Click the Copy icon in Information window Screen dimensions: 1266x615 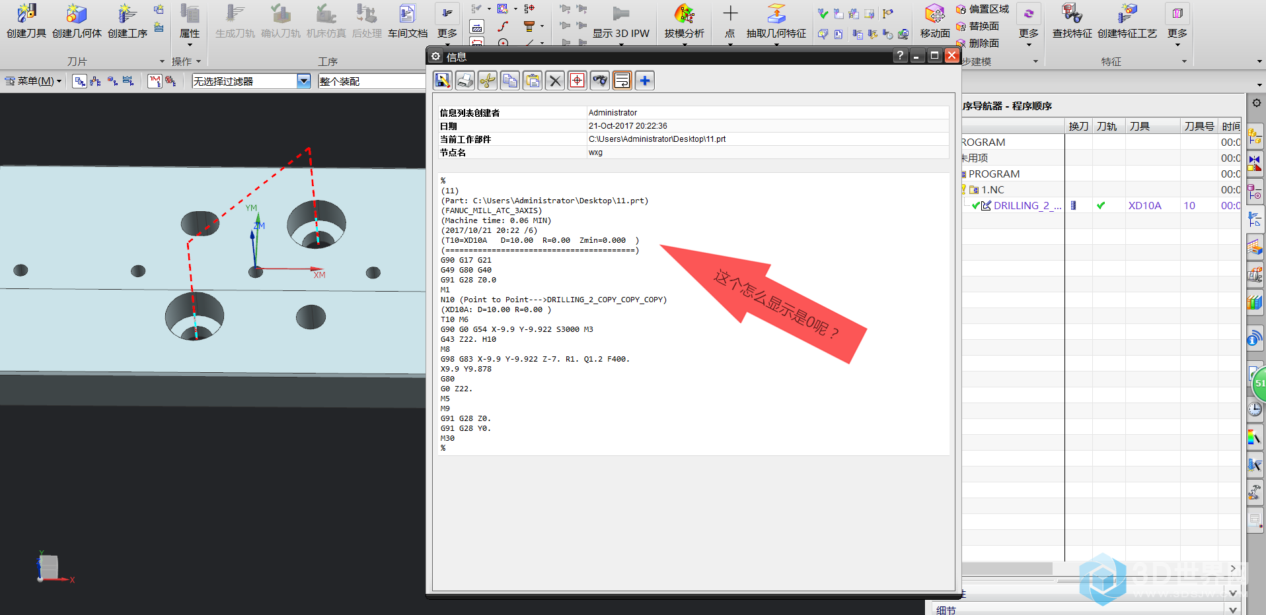pos(510,81)
